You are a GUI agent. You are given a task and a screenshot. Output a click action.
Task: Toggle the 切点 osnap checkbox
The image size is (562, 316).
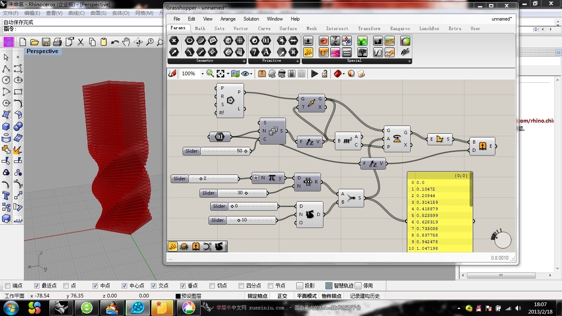(212, 286)
